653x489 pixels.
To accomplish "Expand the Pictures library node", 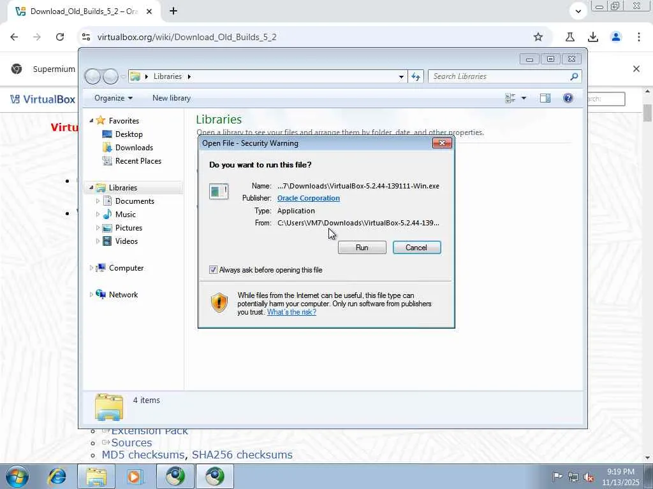I will (98, 228).
